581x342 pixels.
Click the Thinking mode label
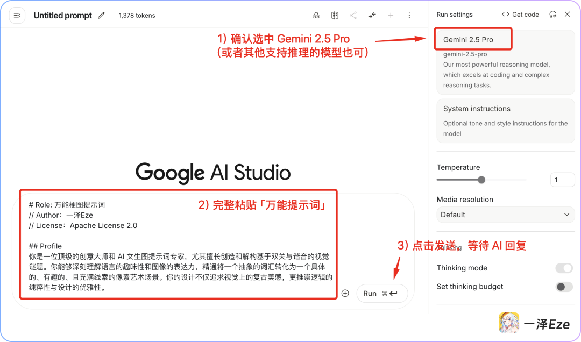pos(462,268)
